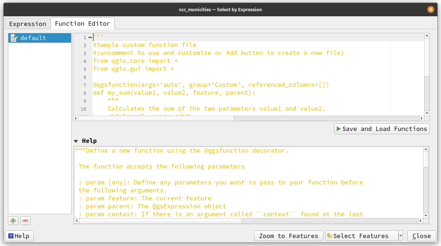The height and width of the screenshot is (246, 441).
Task: Select the Function Editor tab
Action: (82, 23)
